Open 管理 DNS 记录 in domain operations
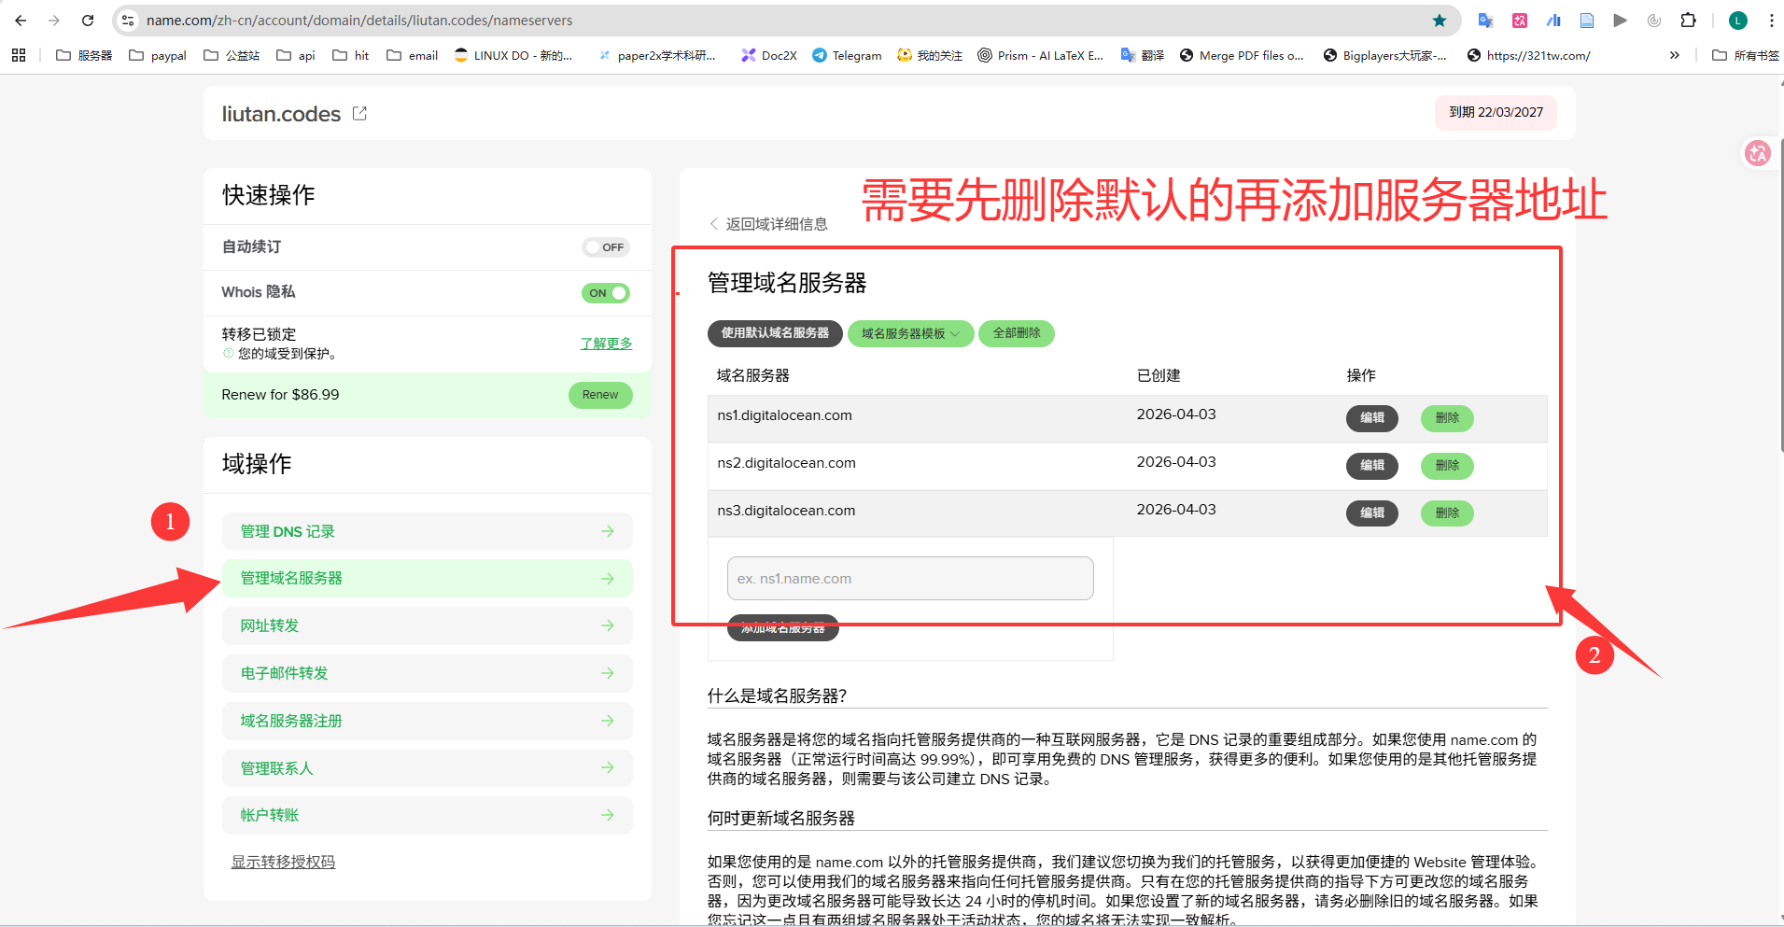The width and height of the screenshot is (1784, 927). [428, 531]
